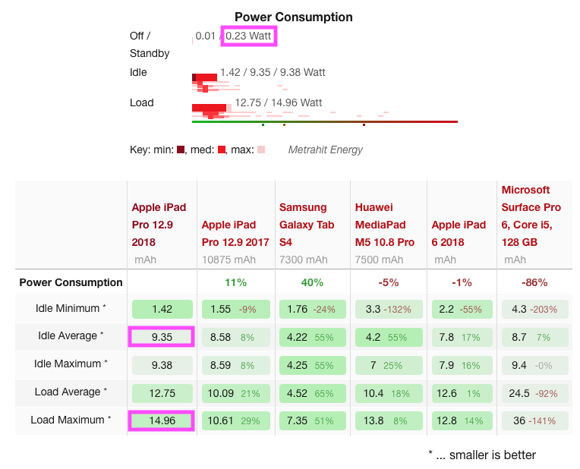Click the 1.42 Idle Minimum cell
The width and height of the screenshot is (580, 469).
click(x=162, y=309)
